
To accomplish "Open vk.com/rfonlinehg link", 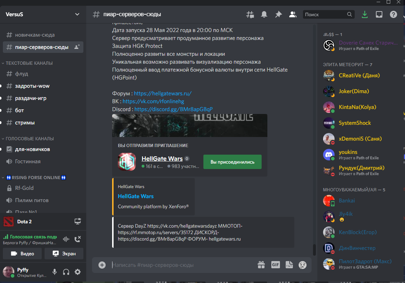I will pyautogui.click(x=153, y=101).
